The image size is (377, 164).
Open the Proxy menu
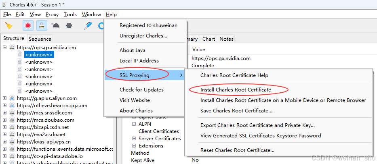[x=52, y=15]
